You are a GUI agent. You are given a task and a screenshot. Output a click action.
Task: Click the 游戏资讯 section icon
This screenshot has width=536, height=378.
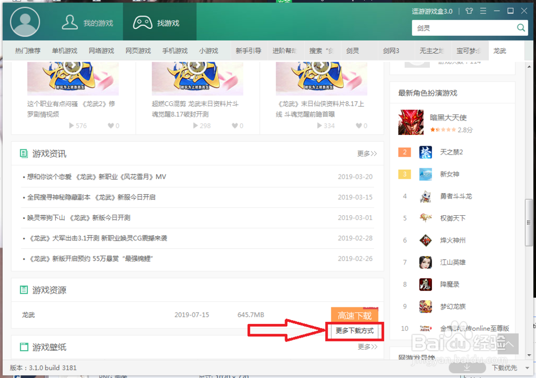tap(24, 153)
